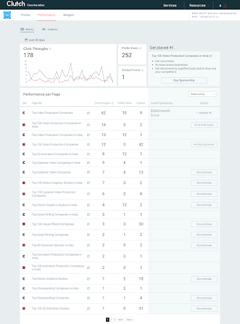Open external link for Top 100 Animation Production Companies in India
Image resolution: width=240 pixels, height=324 pixels.
pyautogui.click(x=88, y=268)
